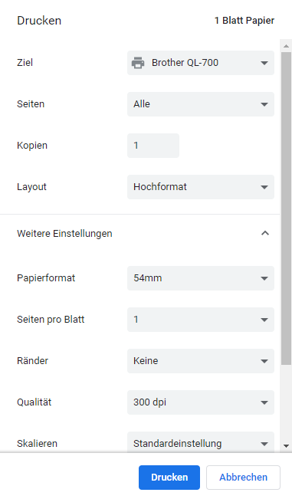
Task: Click the vertical scrollbar thumb
Action: point(286,208)
